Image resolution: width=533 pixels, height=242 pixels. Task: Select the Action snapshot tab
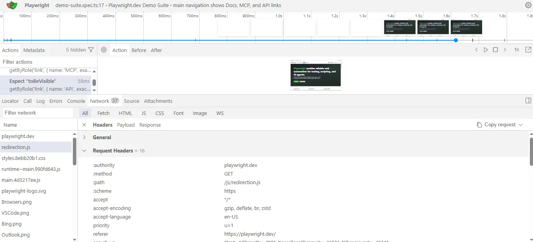click(x=119, y=50)
